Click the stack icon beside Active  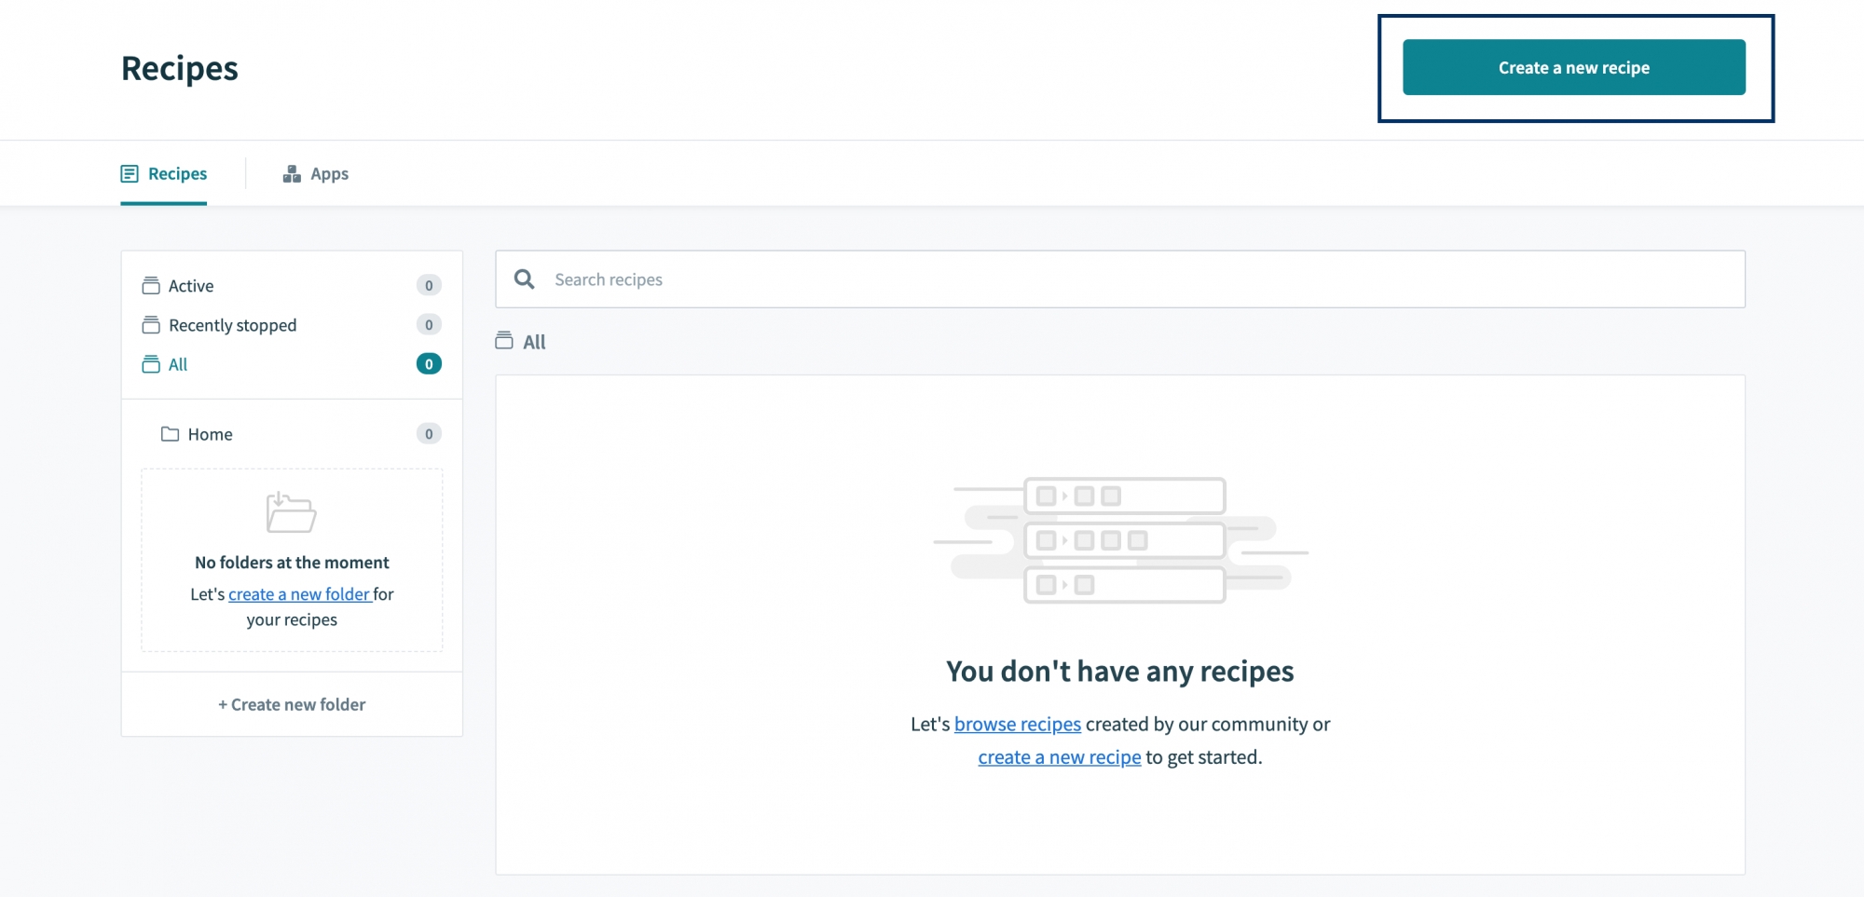pyautogui.click(x=151, y=286)
